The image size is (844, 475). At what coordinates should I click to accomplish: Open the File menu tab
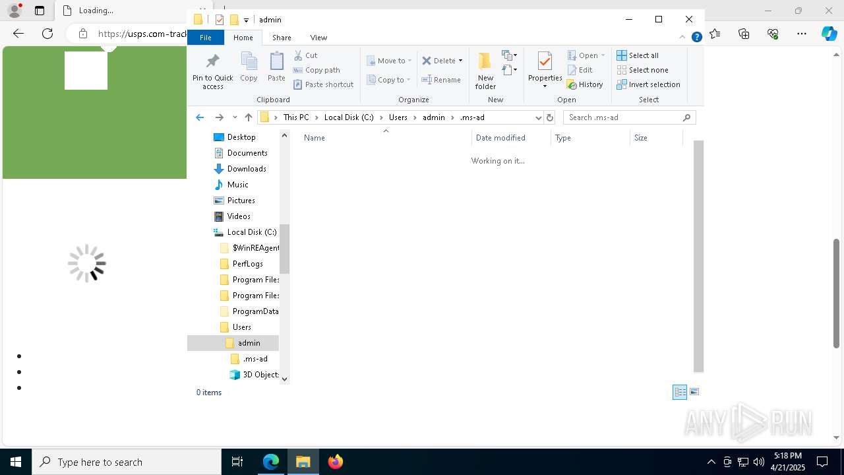[206, 38]
